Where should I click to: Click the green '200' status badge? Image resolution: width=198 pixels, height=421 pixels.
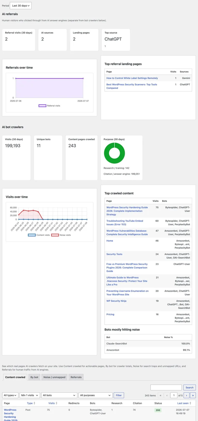click(158, 410)
